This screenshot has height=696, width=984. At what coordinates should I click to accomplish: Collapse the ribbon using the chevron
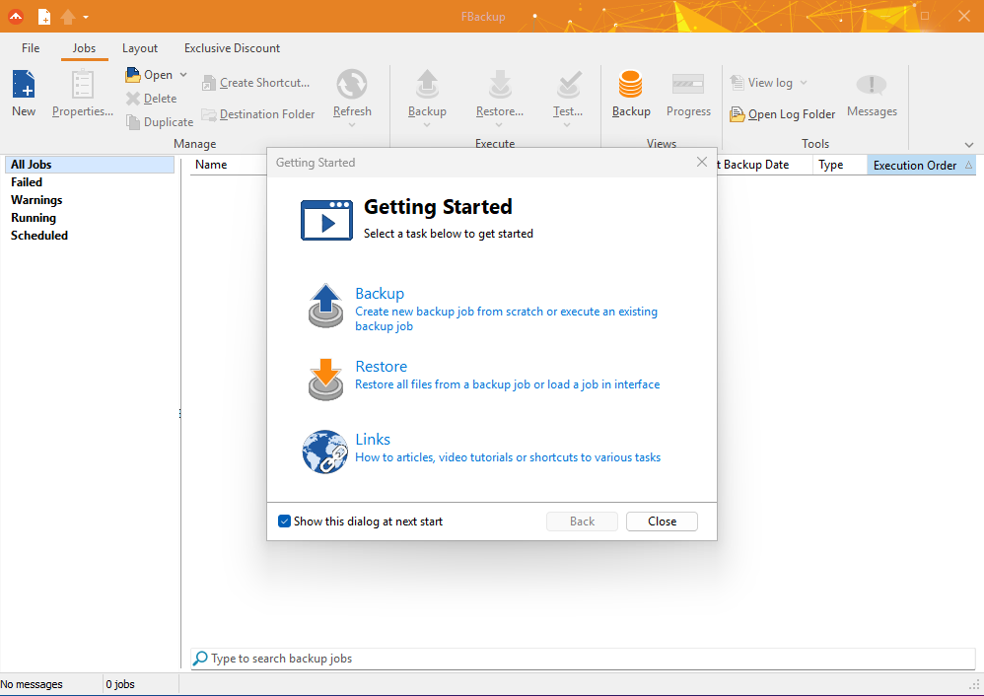(x=968, y=145)
